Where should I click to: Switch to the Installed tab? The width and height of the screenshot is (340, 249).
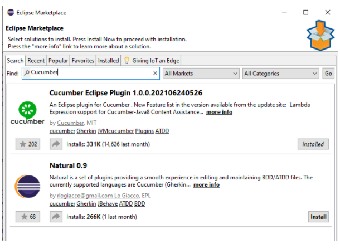(109, 61)
